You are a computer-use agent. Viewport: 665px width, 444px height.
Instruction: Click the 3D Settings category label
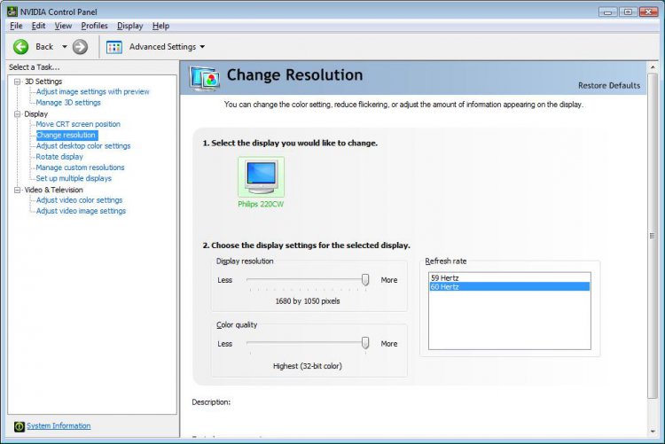click(43, 82)
